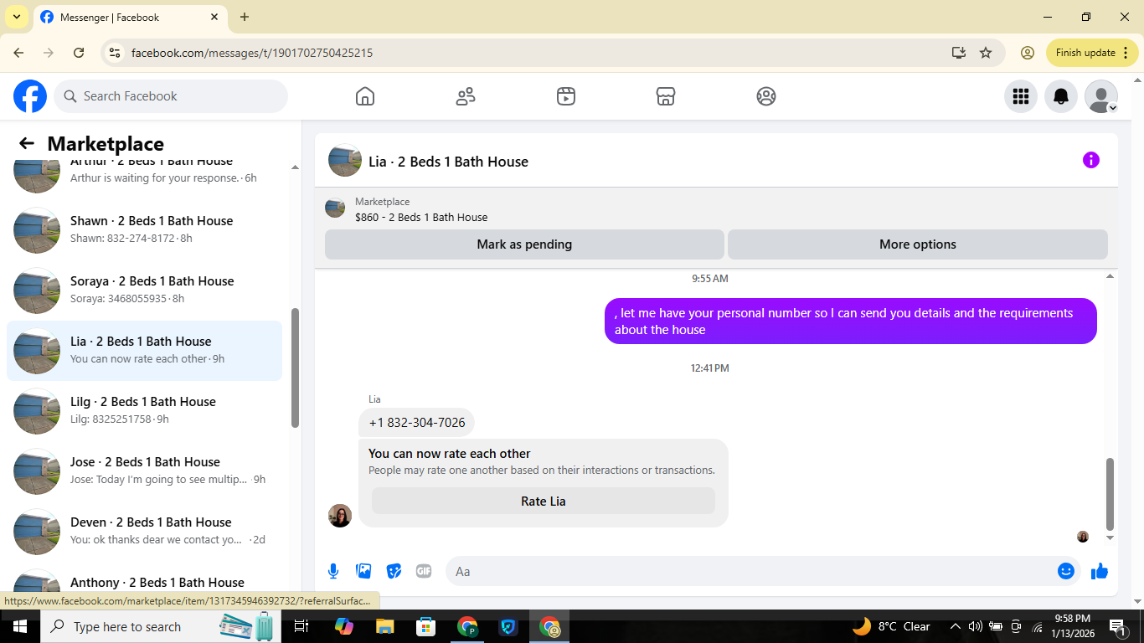Click the address bar URL

pos(252,53)
